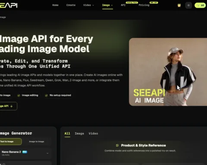Switch to the All gallery tab
Image resolution: width=207 pixels, height=165 pixels.
click(67, 134)
